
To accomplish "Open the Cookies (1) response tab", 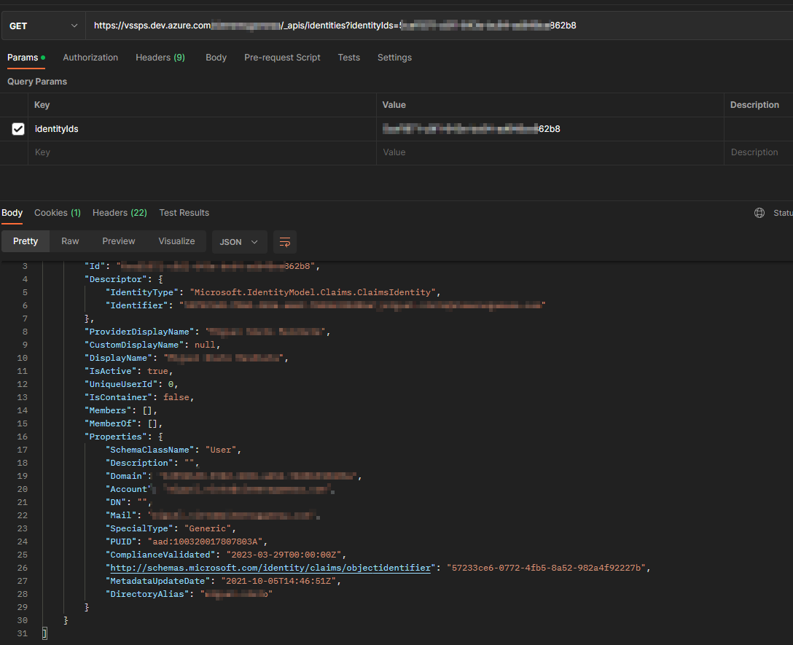I will click(x=57, y=212).
